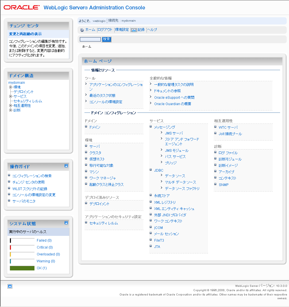Click the Failed (0) health link
This screenshot has width=289, height=307.
pyautogui.click(x=44, y=240)
